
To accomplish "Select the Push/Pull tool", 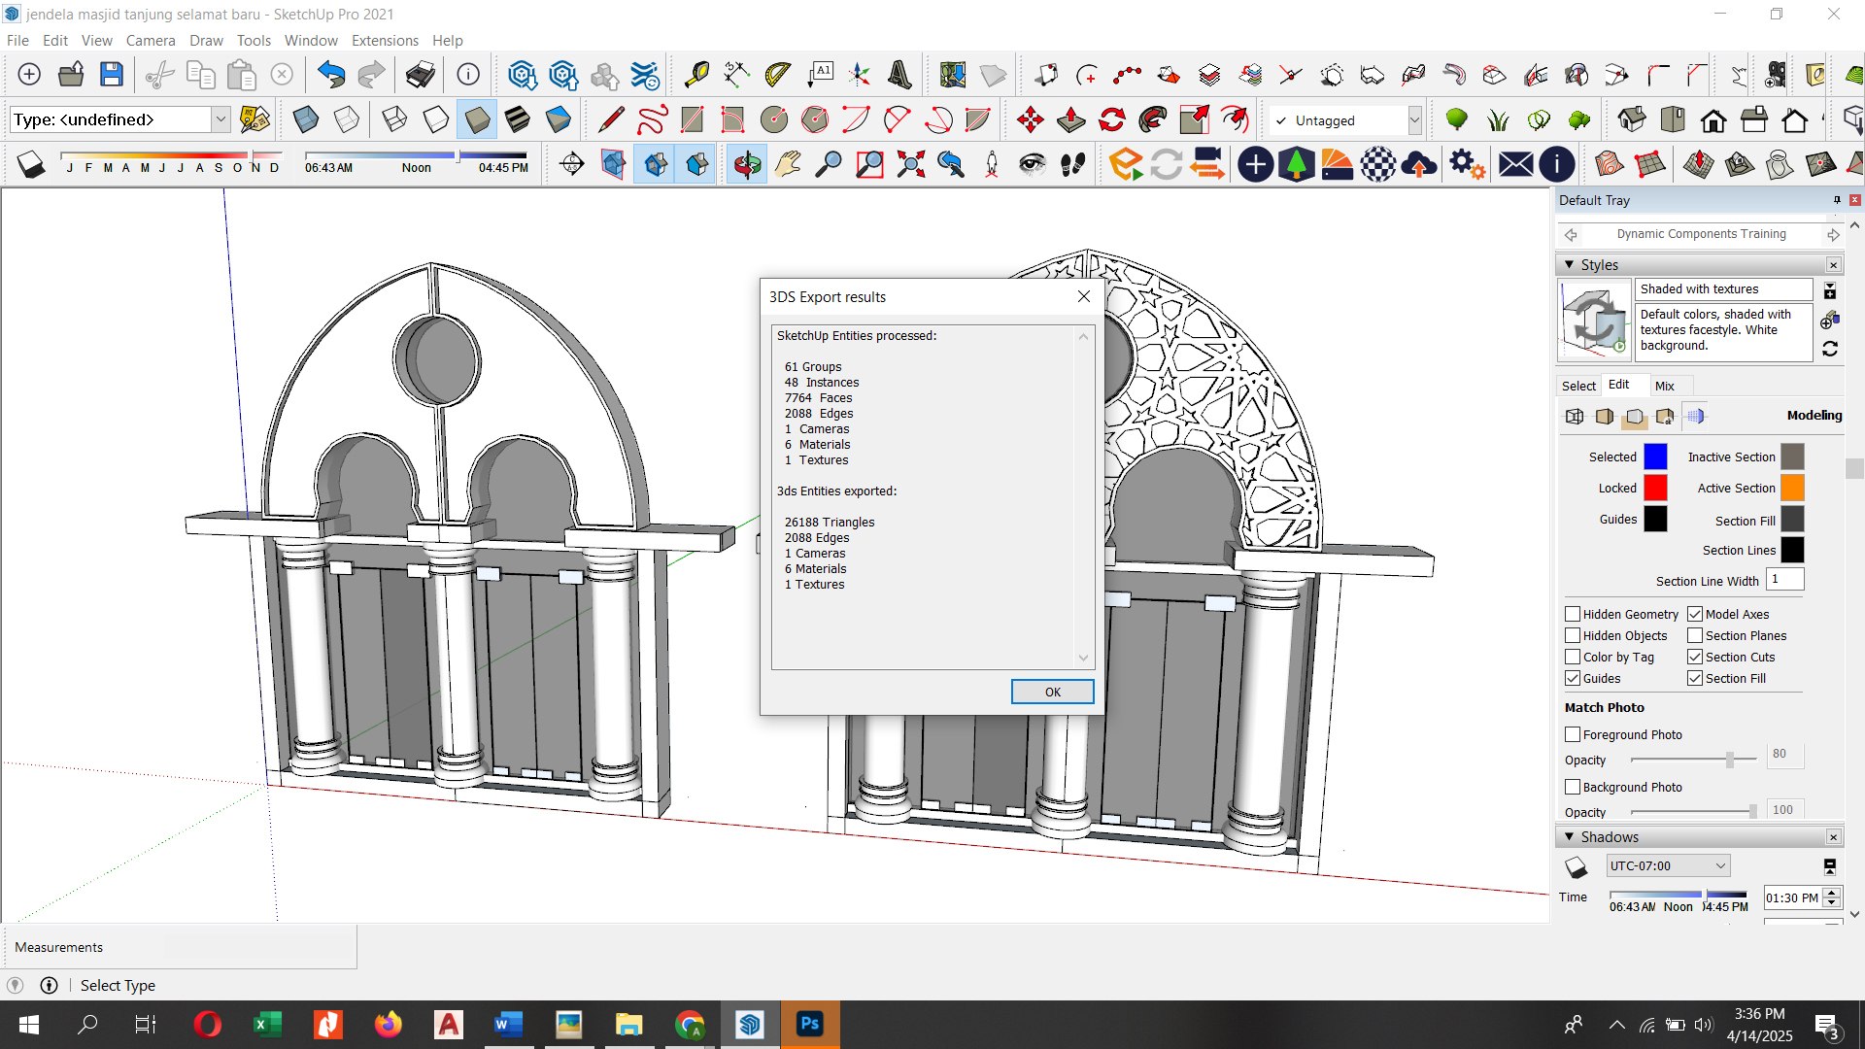I will [1070, 120].
